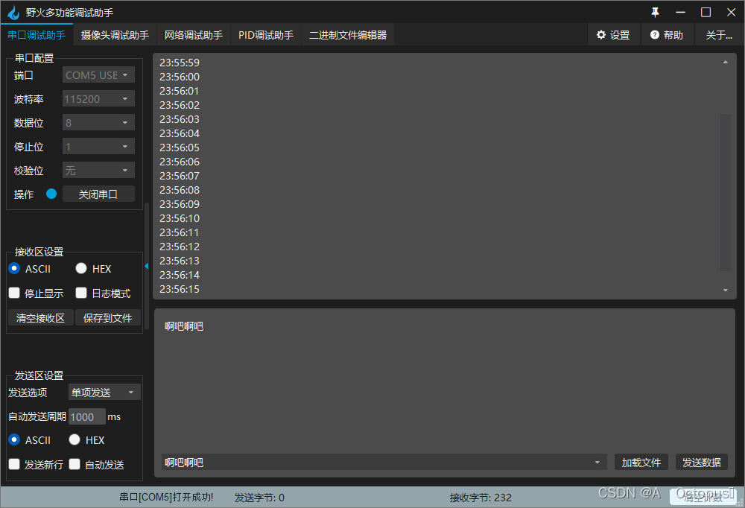Click the receive area scrollbar thumb

click(x=726, y=192)
